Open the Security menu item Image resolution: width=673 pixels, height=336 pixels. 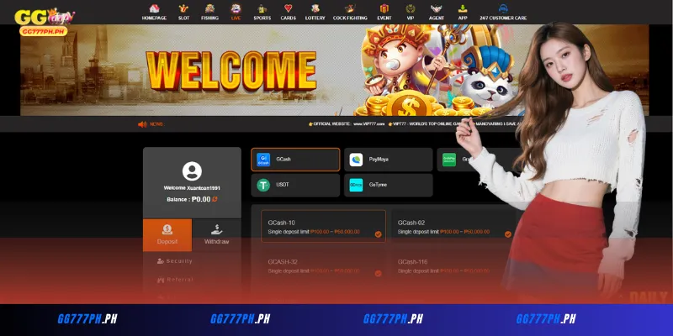coord(175,261)
